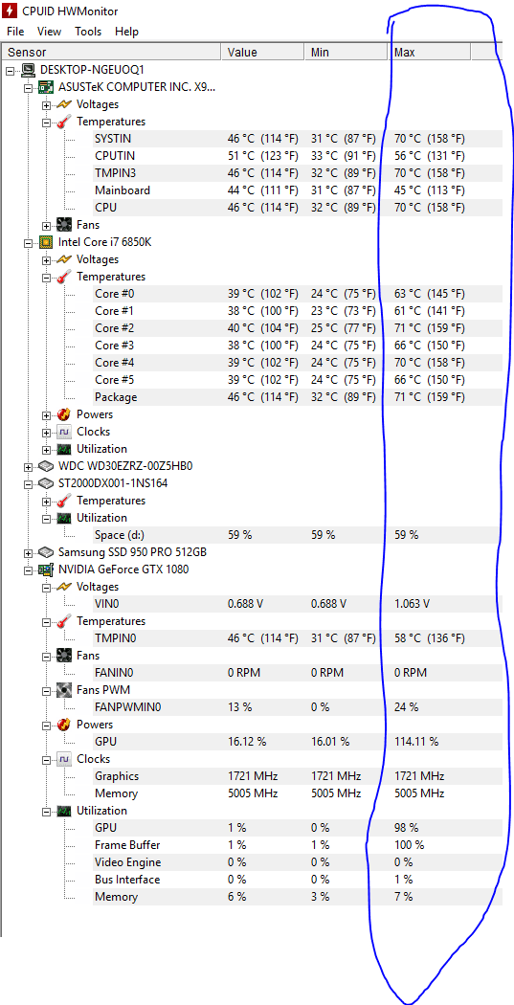Image resolution: width=514 pixels, height=1005 pixels.
Task: Collapse the NVIDIA GeForce GTX 1080 node
Action: [28, 569]
